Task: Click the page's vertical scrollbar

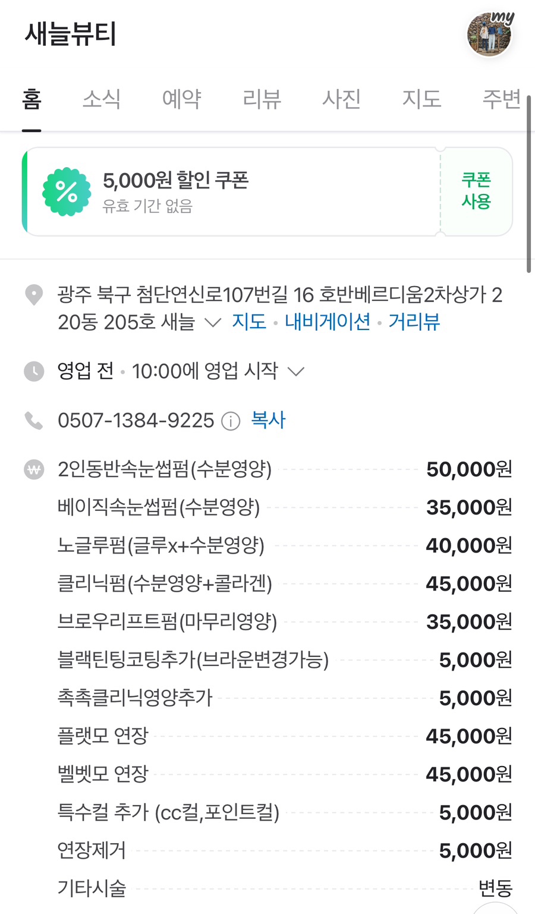Action: [528, 184]
